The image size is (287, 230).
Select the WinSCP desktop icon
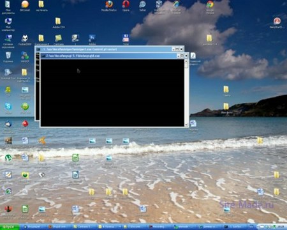click(x=25, y=56)
